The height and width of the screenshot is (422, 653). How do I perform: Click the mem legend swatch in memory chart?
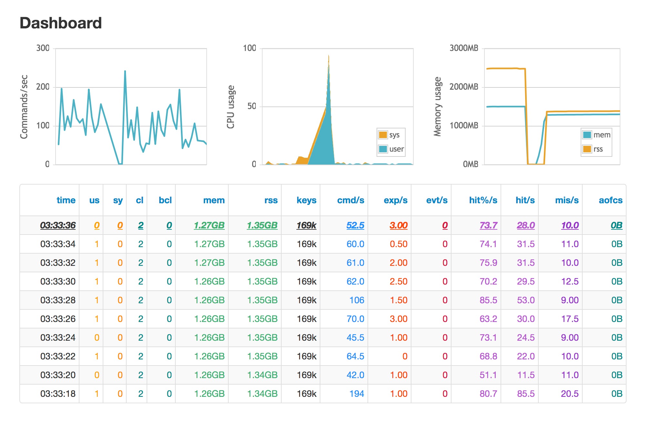click(587, 135)
